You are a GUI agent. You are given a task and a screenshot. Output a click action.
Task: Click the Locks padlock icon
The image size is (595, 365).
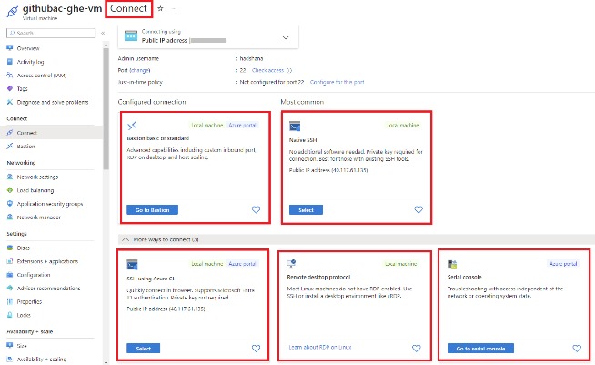point(10,315)
